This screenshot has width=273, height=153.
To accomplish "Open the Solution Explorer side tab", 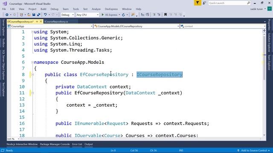I will (269, 42).
